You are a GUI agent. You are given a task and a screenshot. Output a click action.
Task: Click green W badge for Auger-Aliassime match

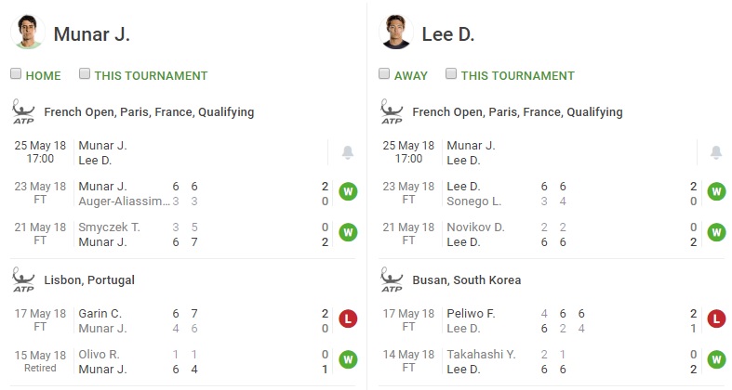point(348,191)
